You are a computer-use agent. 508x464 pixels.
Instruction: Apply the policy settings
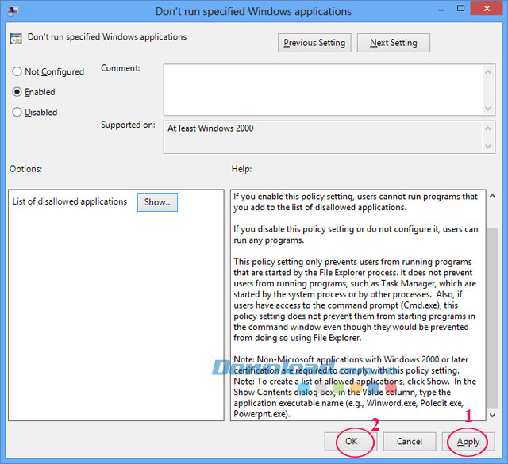click(x=468, y=441)
